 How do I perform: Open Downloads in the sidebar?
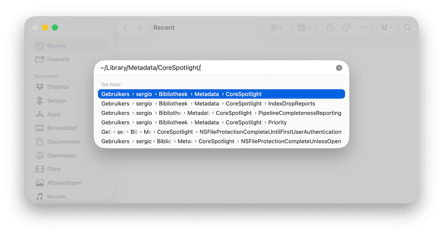(70, 155)
